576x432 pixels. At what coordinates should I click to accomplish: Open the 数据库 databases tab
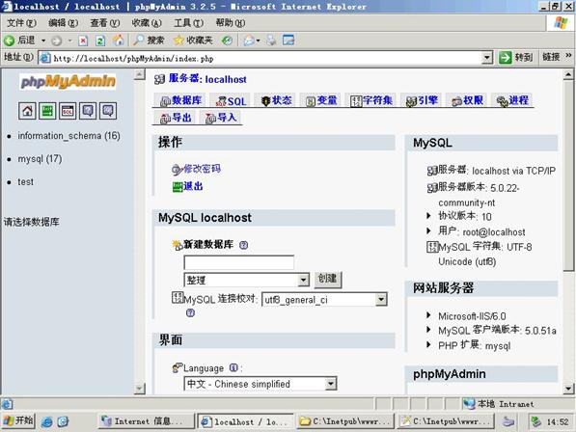coord(181,100)
